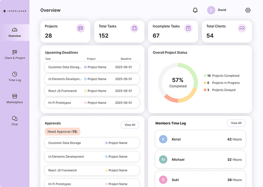The width and height of the screenshot is (263, 187).
Task: Go to Time Log label in sidebar
Action: pyautogui.click(x=15, y=80)
